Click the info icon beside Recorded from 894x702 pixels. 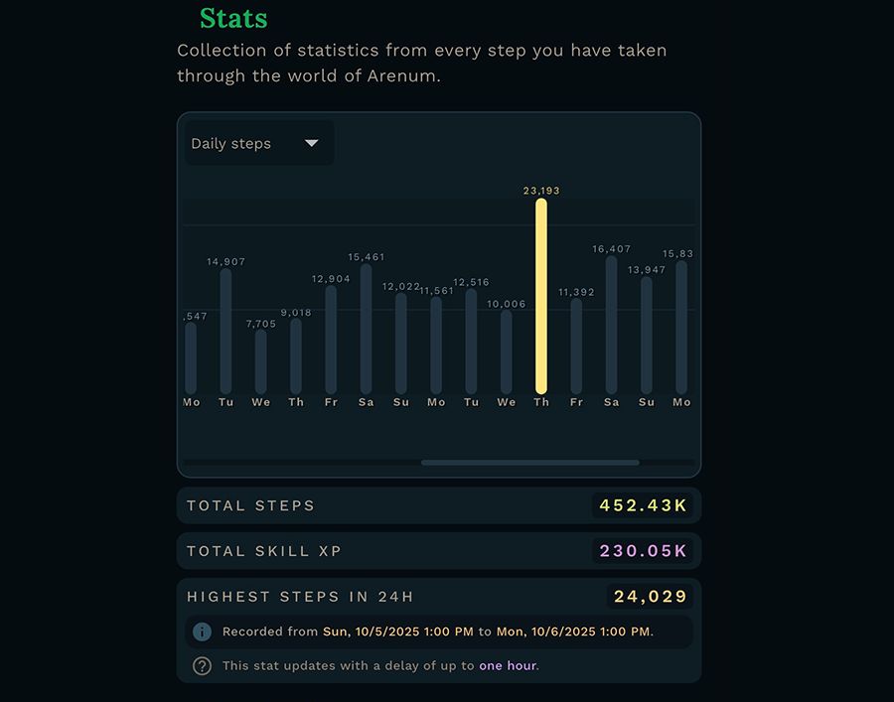203,632
